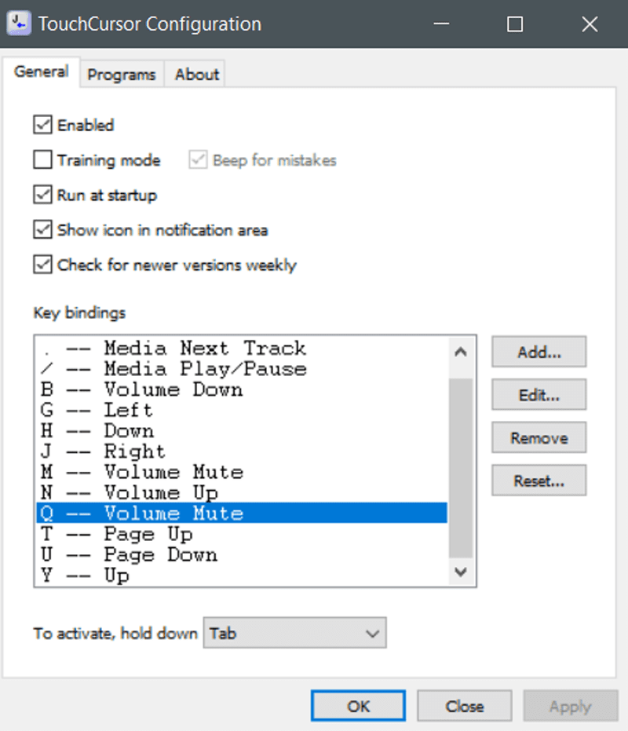Select the 'T -- Page Up' binding
628x731 pixels.
click(242, 533)
